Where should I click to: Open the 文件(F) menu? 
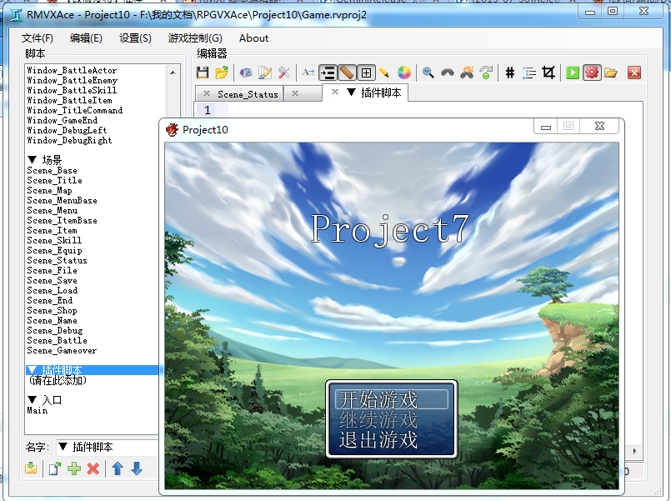point(38,38)
